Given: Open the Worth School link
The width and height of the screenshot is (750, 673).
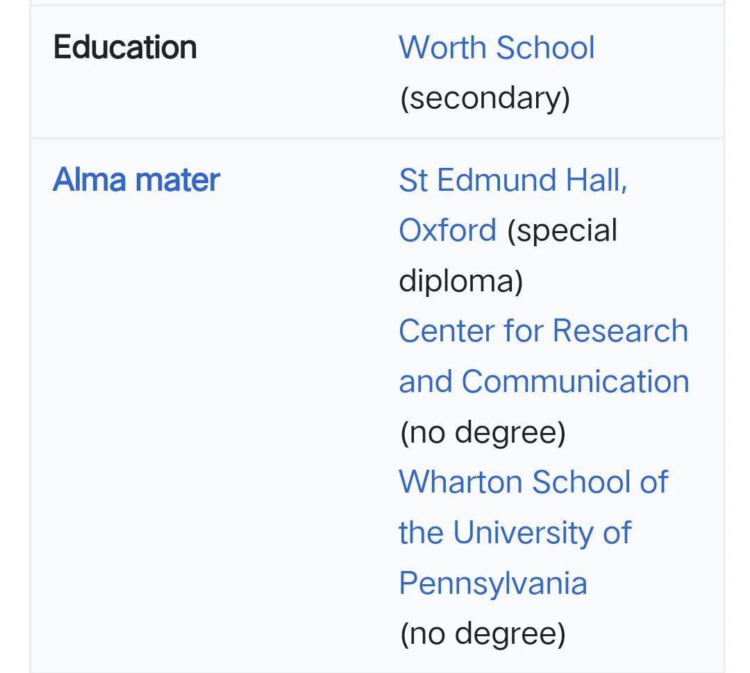Looking at the screenshot, I should [497, 48].
